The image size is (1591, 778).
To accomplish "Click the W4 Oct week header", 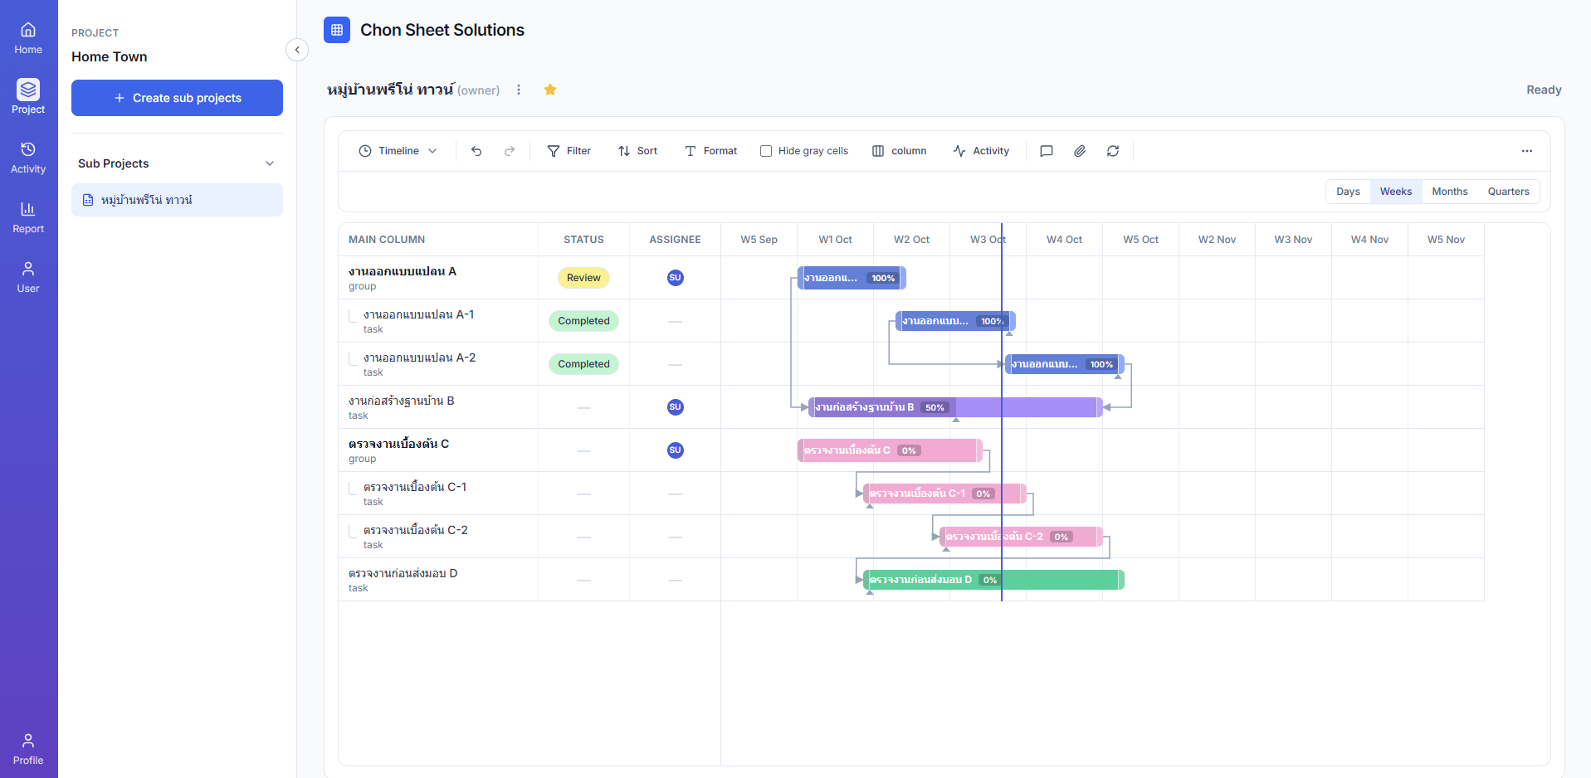I will 1064,240.
